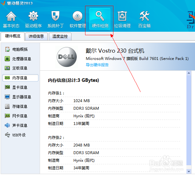Click the 内存信息 RAM stick icon
Viewport: 195px width, 176px height.
[7, 78]
